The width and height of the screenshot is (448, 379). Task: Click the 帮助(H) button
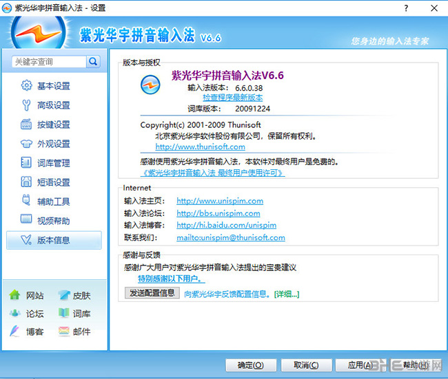pos(416,365)
